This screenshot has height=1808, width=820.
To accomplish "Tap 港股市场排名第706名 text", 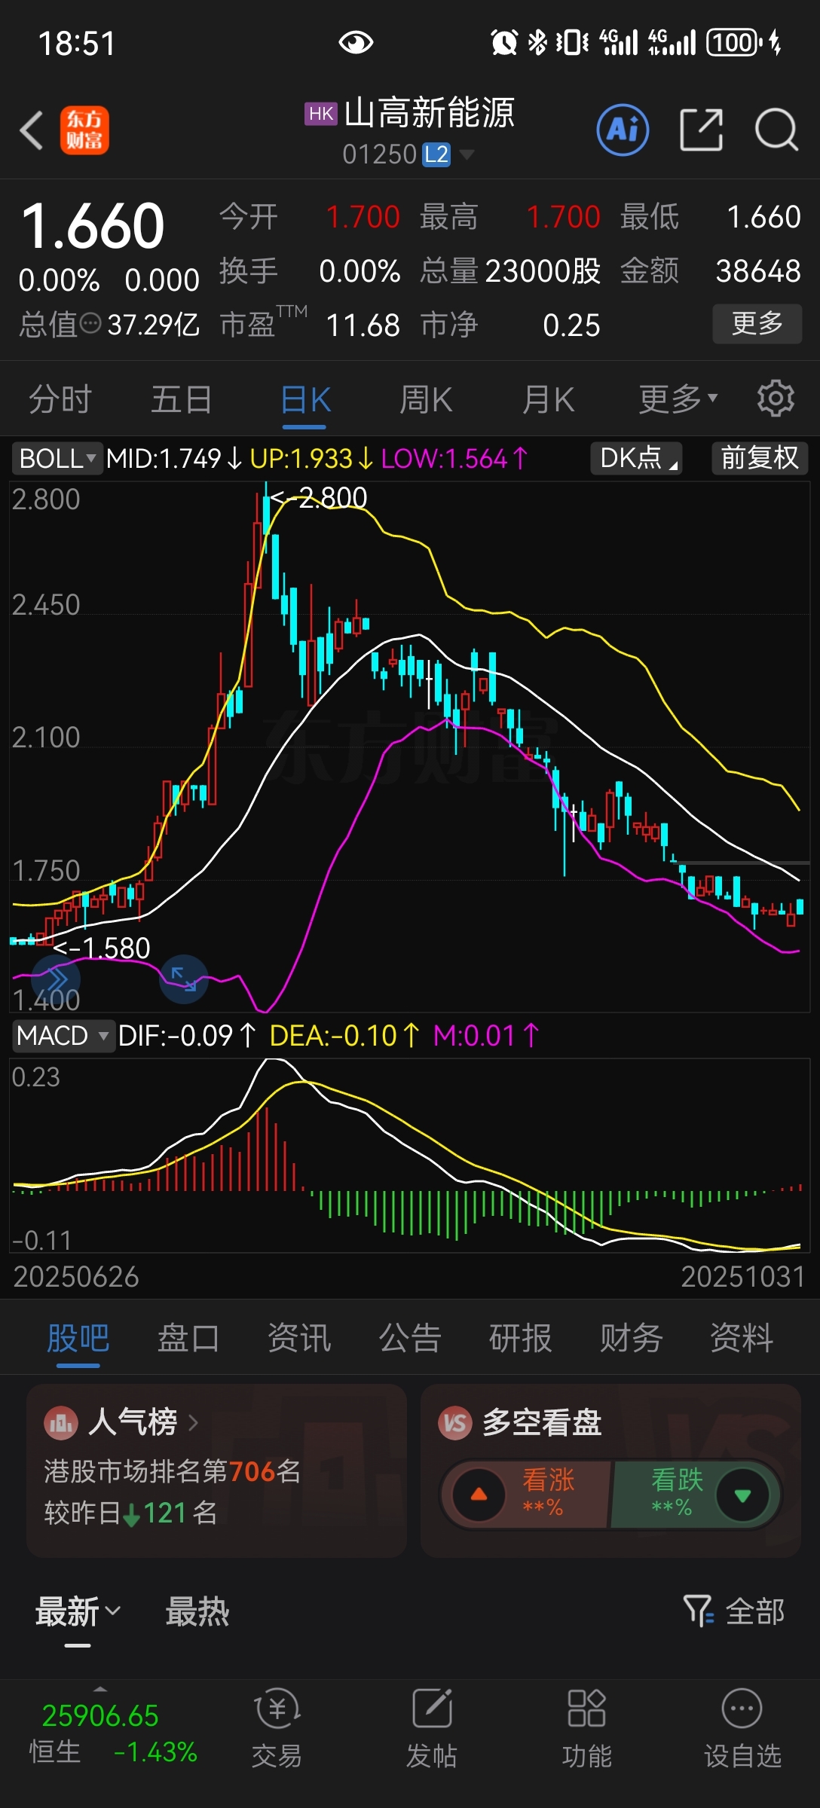I will point(173,1471).
